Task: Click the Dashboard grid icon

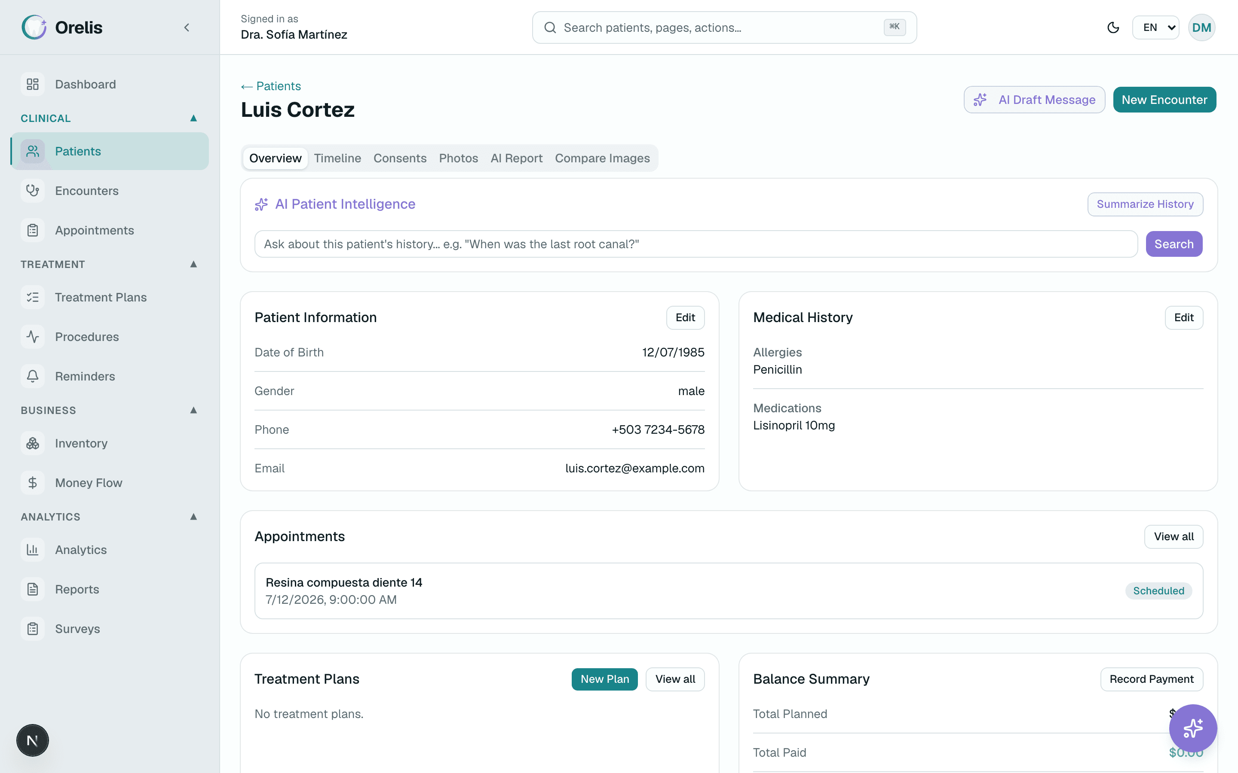Action: (33, 84)
